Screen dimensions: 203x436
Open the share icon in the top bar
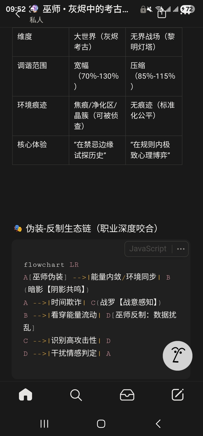point(162,14)
